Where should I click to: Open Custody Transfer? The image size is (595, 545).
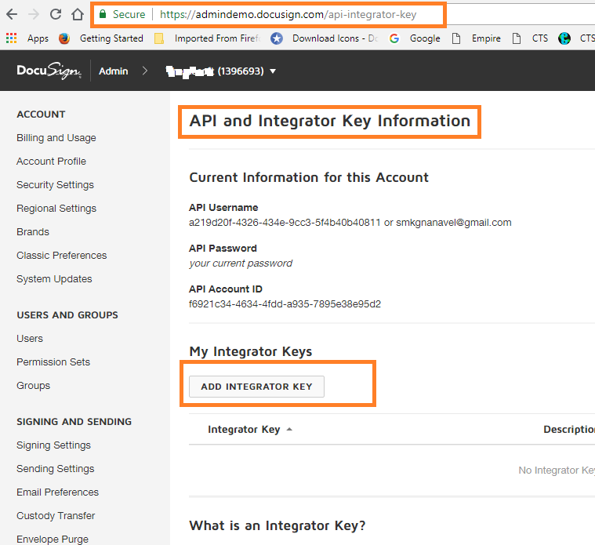[x=56, y=516]
